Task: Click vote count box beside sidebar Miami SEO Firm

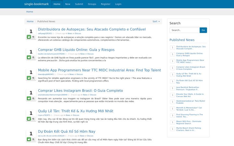Action: pos(172,122)
